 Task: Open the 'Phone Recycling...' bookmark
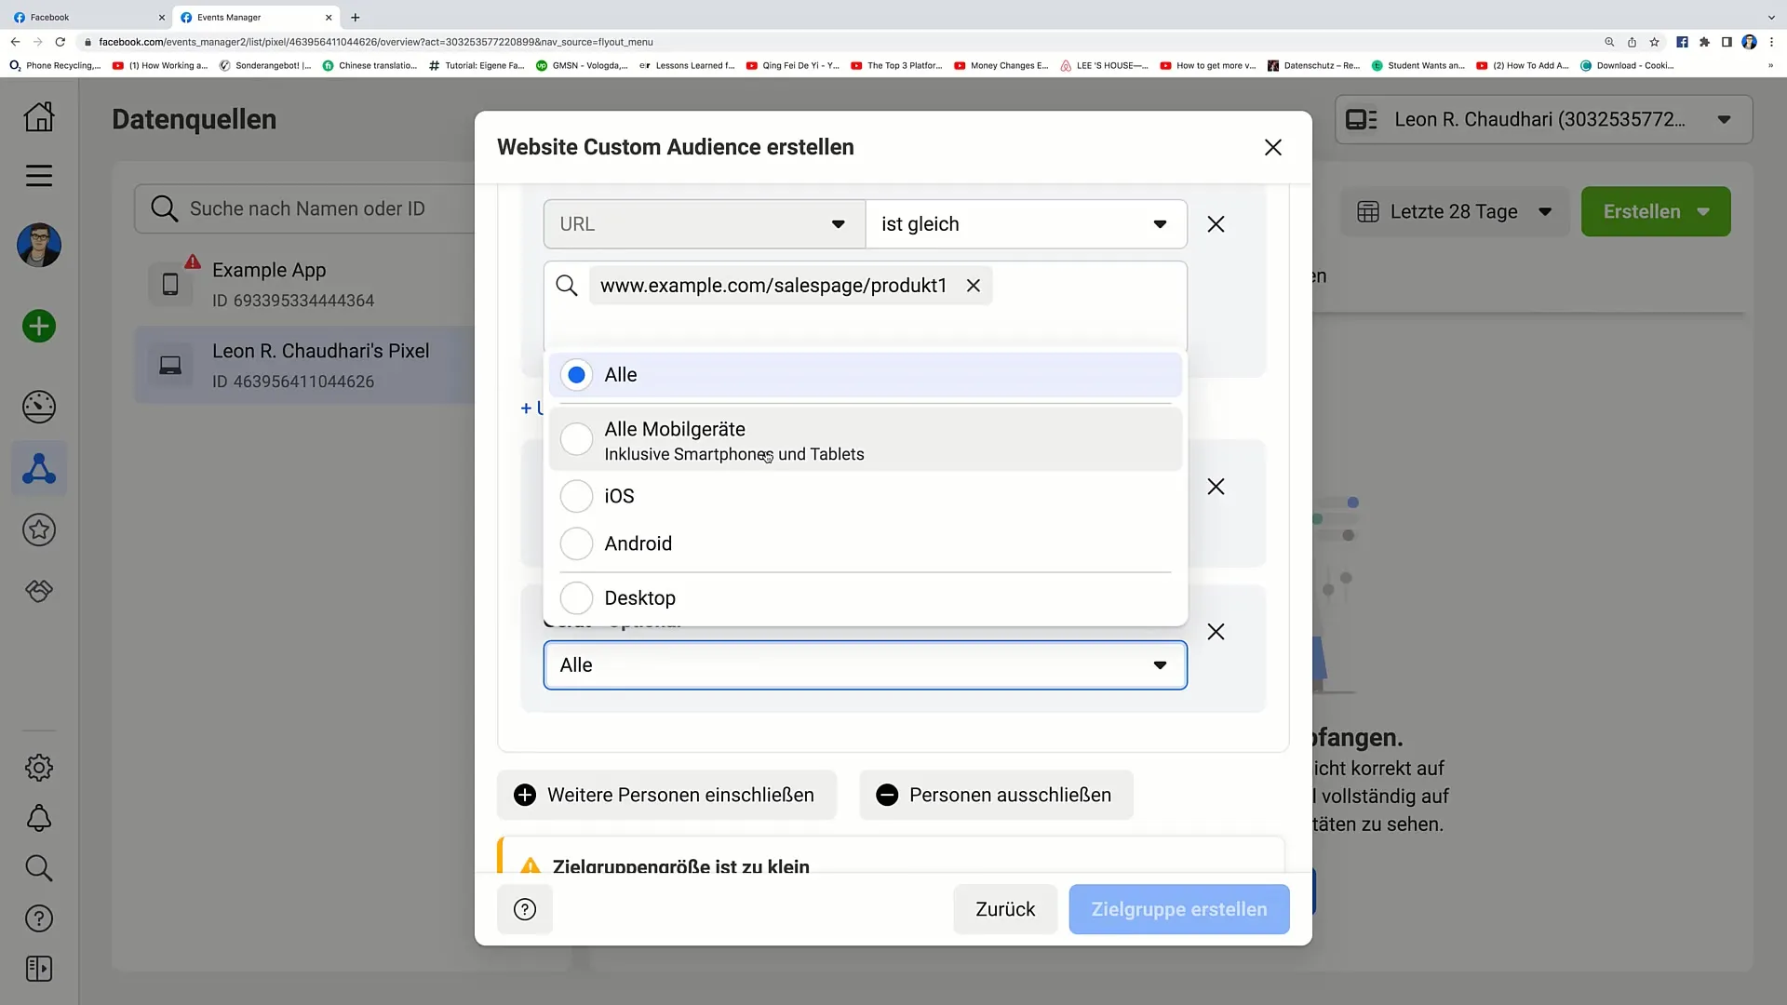coord(55,66)
